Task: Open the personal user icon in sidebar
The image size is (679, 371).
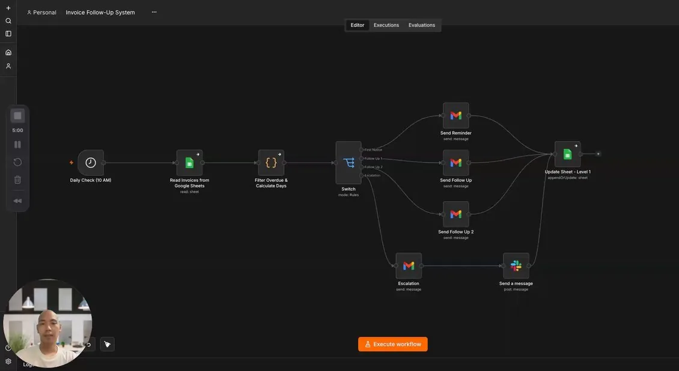Action: pyautogui.click(x=8, y=66)
